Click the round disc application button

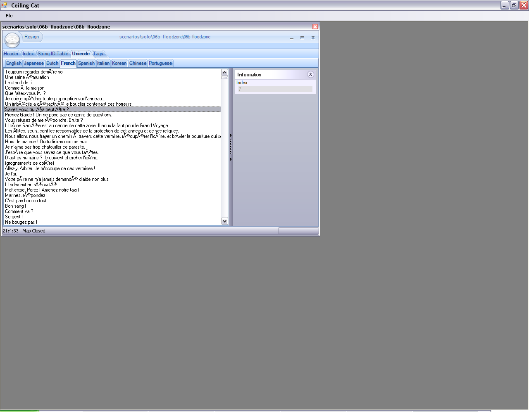tap(12, 40)
